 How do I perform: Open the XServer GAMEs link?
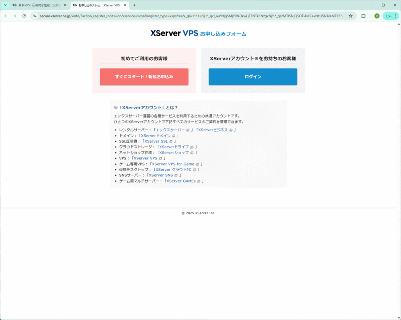pos(181,181)
